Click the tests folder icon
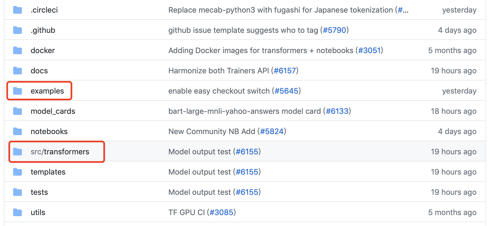The image size is (491, 226). 18,192
